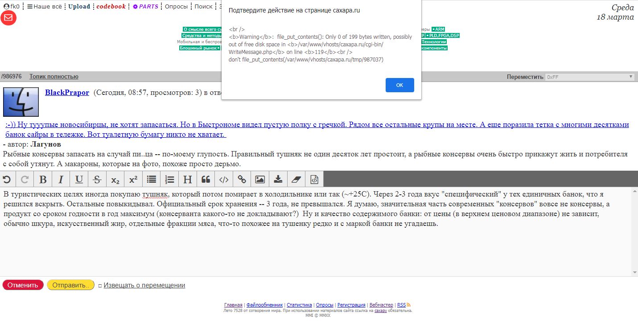This screenshot has width=638, height=336.
Task: Click the editor scrollbar down arrow
Action: 635,273
